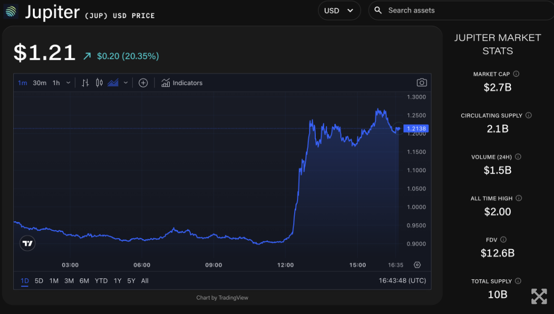The width and height of the screenshot is (554, 314).
Task: Expand the time interval dropdown chevron
Action: point(68,83)
